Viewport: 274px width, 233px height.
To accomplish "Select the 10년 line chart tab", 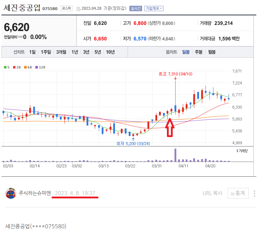I will point(110,52).
